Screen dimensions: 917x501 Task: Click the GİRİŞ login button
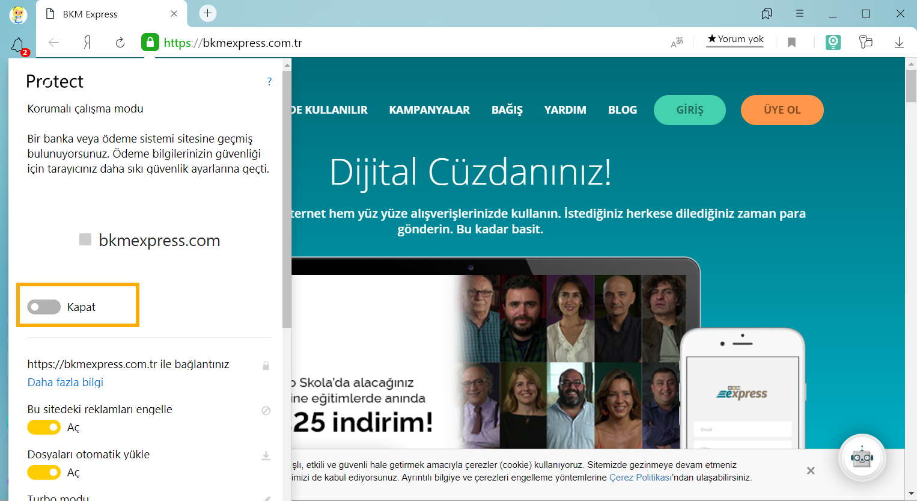(690, 110)
